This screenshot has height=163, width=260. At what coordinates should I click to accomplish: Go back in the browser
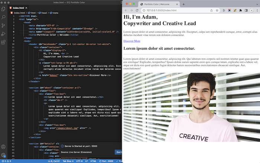pos(126,10)
